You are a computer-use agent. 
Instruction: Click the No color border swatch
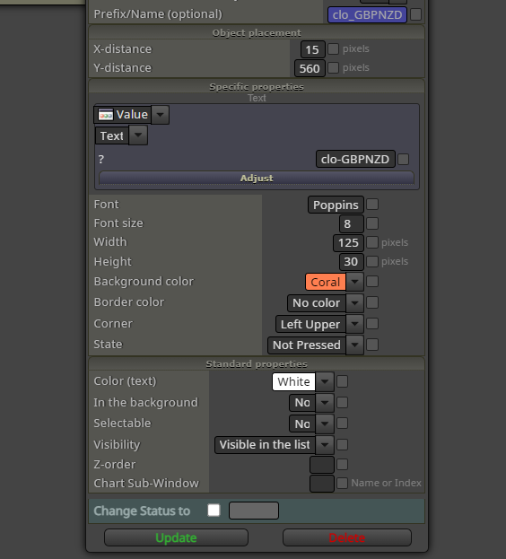click(317, 303)
